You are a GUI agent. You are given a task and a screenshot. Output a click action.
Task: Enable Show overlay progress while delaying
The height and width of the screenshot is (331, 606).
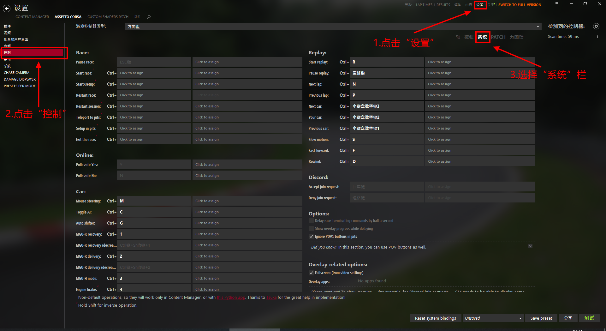[x=311, y=229]
